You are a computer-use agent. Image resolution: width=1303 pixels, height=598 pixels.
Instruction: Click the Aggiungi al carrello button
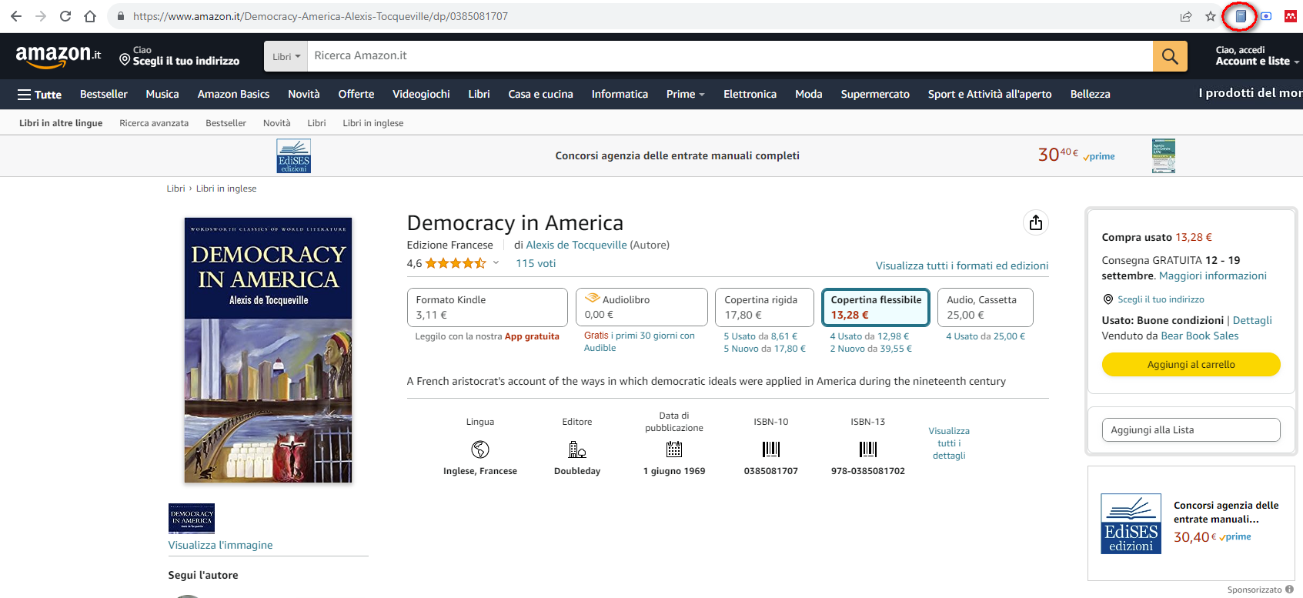(x=1190, y=365)
